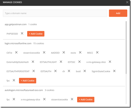Screen dimensions: 131x108
Task: Delete fpc under autologon.microsoftazuread-sso.com
Action: click(x=14, y=99)
